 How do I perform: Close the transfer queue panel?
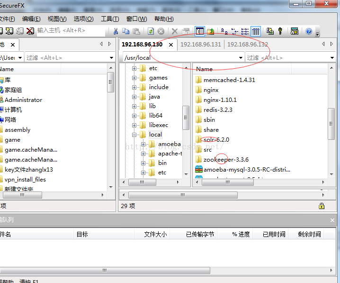point(332,220)
